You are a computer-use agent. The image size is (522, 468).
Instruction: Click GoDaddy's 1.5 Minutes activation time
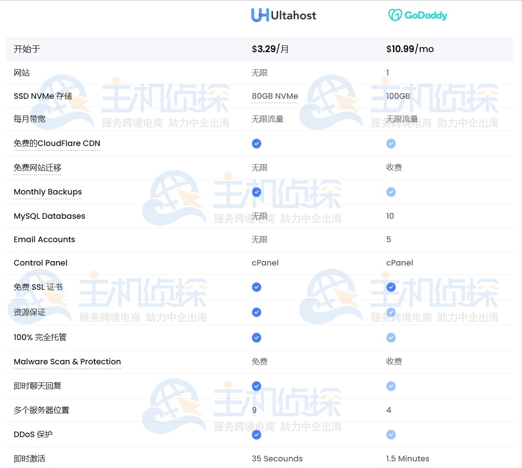(x=408, y=459)
